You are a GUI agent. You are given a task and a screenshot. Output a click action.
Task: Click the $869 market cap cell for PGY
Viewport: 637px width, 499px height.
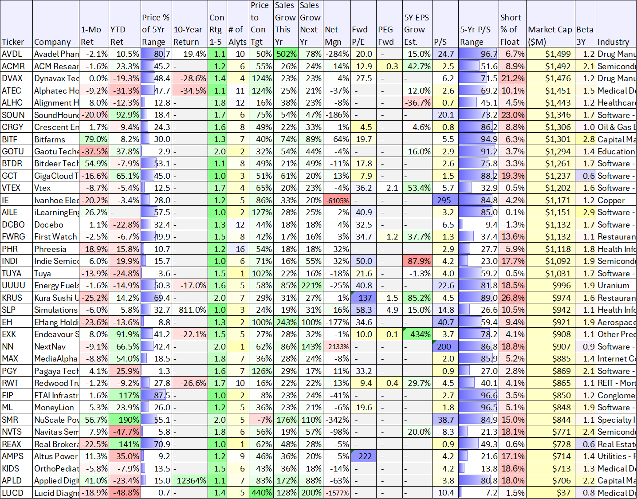[x=550, y=371]
